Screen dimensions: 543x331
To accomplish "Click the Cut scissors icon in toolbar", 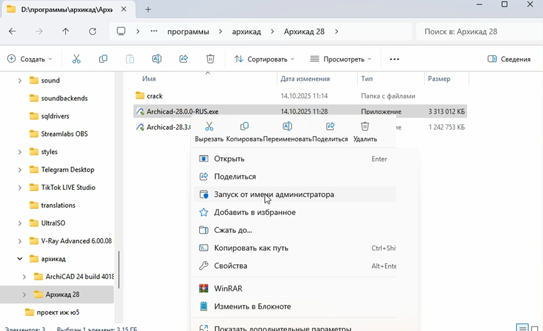I will pos(76,59).
